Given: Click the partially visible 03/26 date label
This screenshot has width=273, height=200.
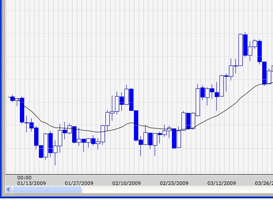Looking at the screenshot, I should 264,183.
